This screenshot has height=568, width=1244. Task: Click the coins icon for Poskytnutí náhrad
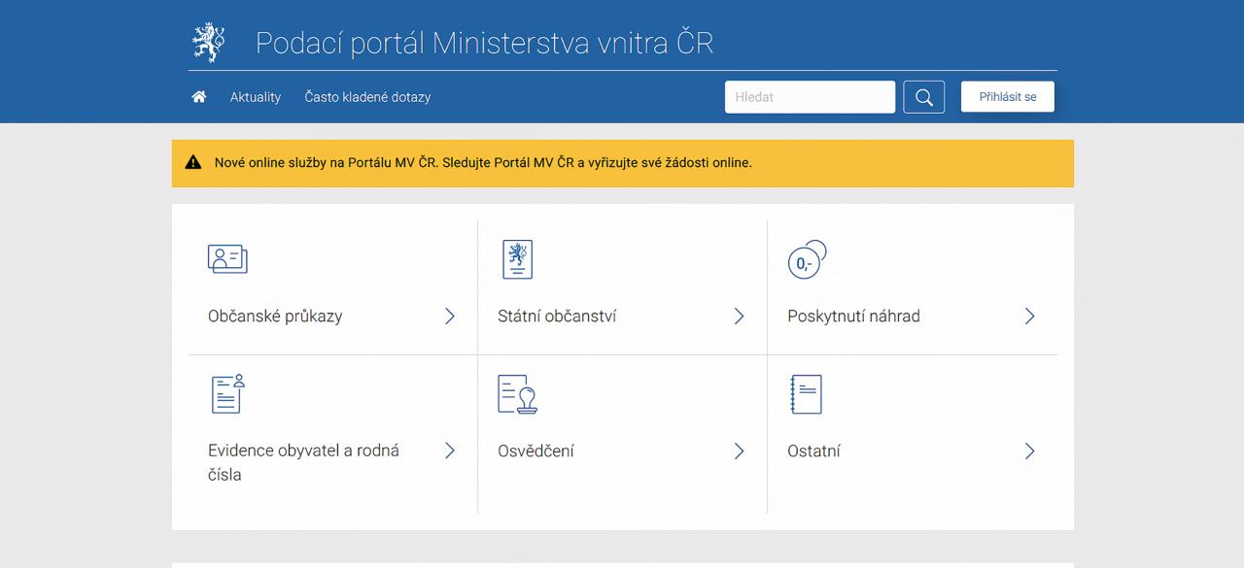click(x=807, y=260)
